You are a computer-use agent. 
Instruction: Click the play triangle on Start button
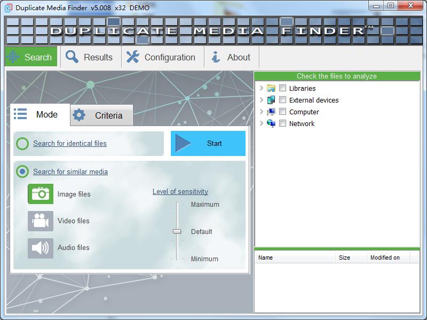[x=183, y=143]
